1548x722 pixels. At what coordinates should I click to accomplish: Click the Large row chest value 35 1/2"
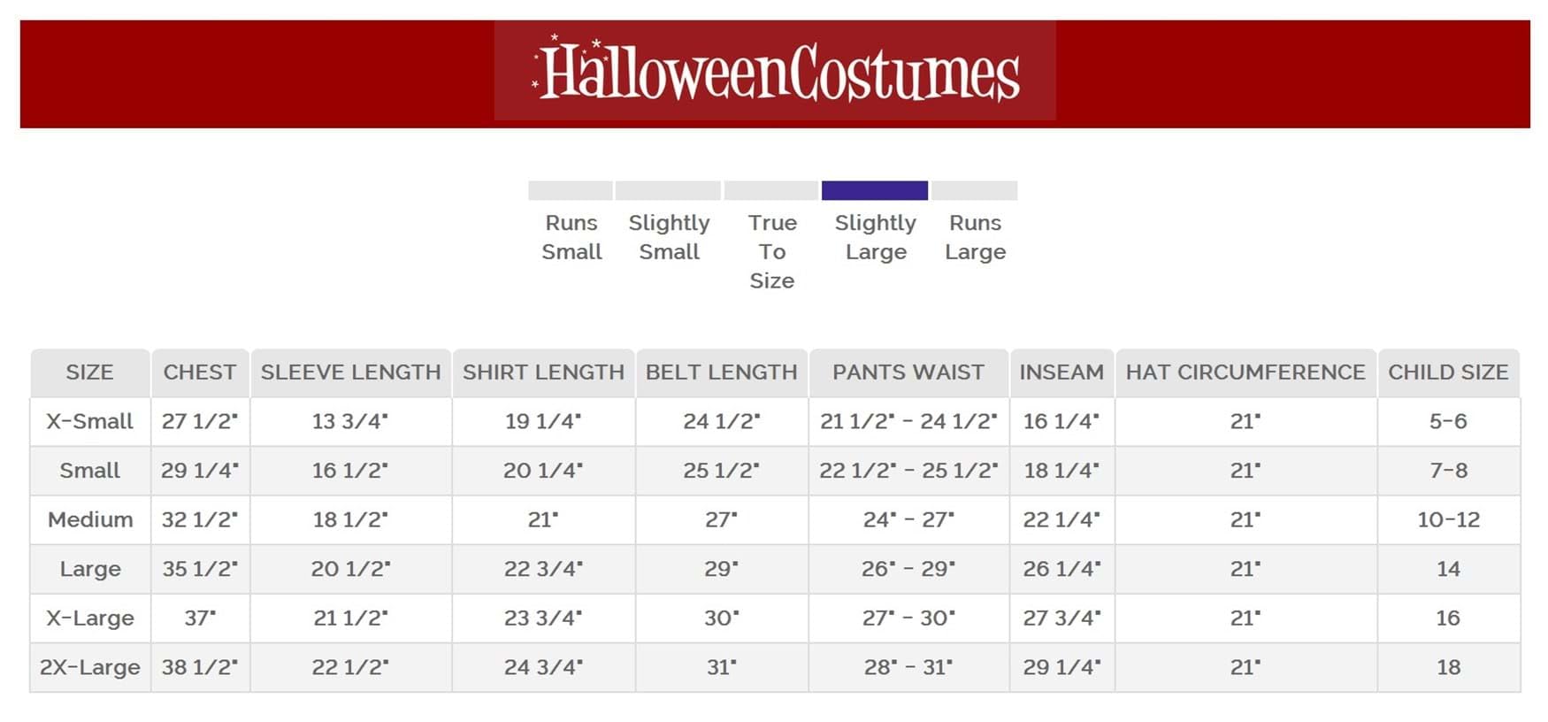pyautogui.click(x=200, y=569)
